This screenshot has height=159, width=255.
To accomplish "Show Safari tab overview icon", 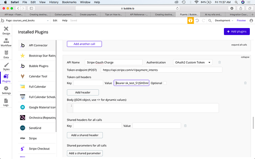I will (x=249, y=8).
